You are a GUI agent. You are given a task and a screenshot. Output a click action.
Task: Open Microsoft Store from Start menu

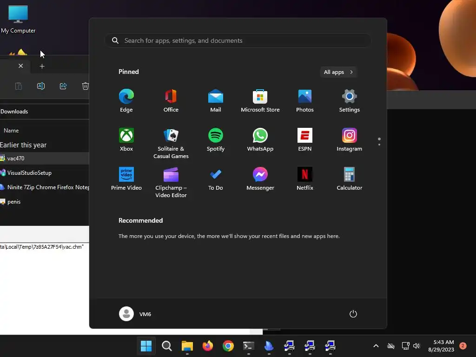(260, 101)
